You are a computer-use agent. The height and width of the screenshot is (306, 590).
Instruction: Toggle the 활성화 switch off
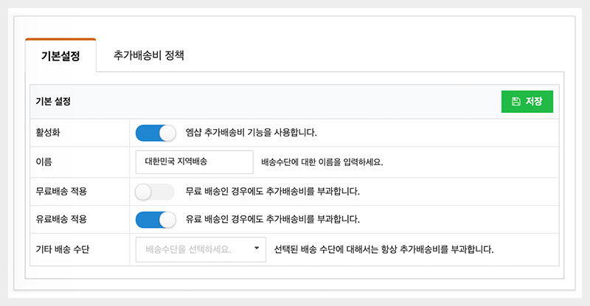coord(156,133)
